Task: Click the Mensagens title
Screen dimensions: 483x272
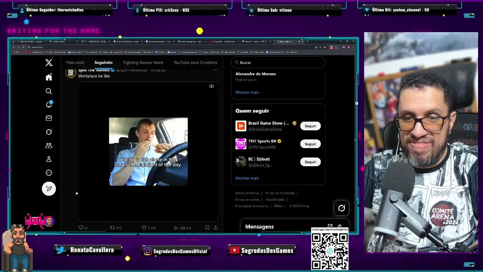Action: click(259, 227)
